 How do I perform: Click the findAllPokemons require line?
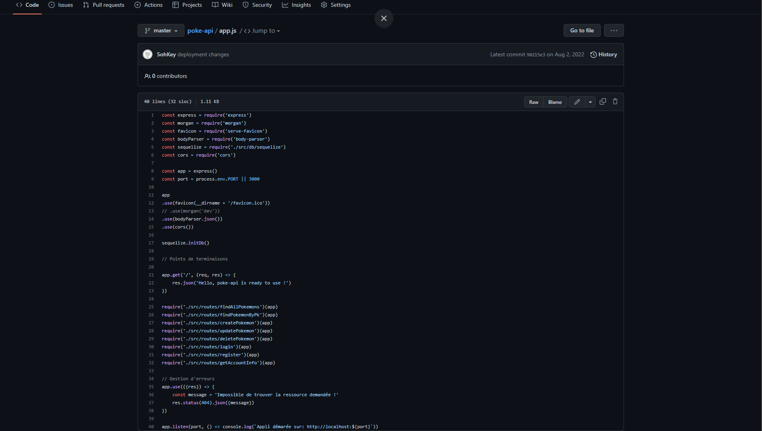[x=220, y=307]
